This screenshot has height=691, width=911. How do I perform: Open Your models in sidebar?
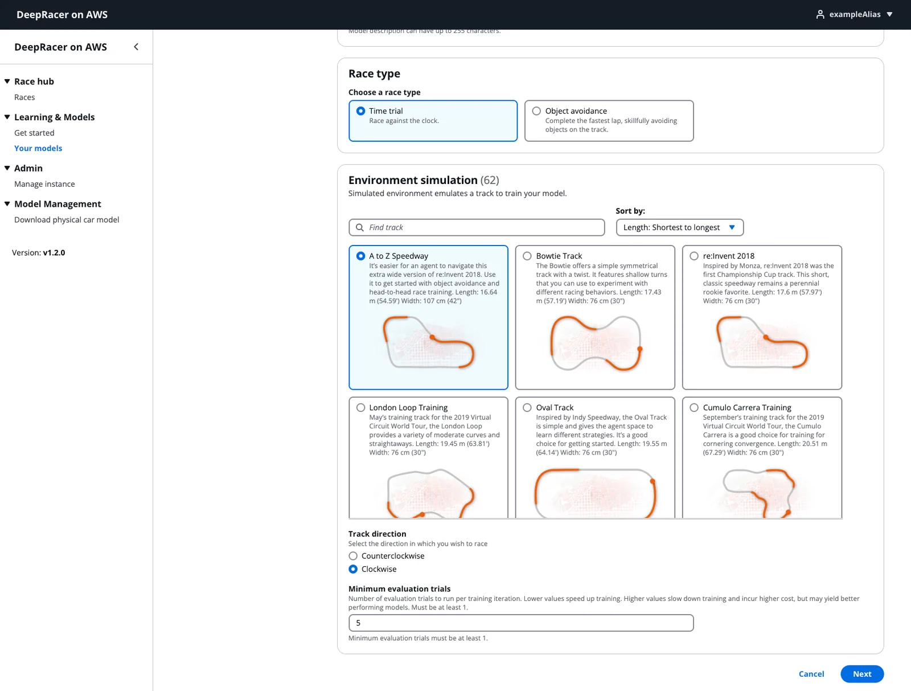click(x=38, y=148)
